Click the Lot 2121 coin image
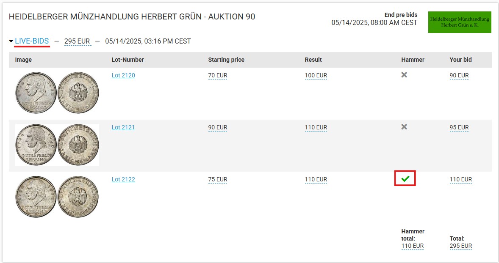The image size is (499, 263). point(57,145)
